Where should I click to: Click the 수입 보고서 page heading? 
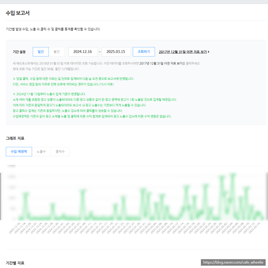point(18,13)
